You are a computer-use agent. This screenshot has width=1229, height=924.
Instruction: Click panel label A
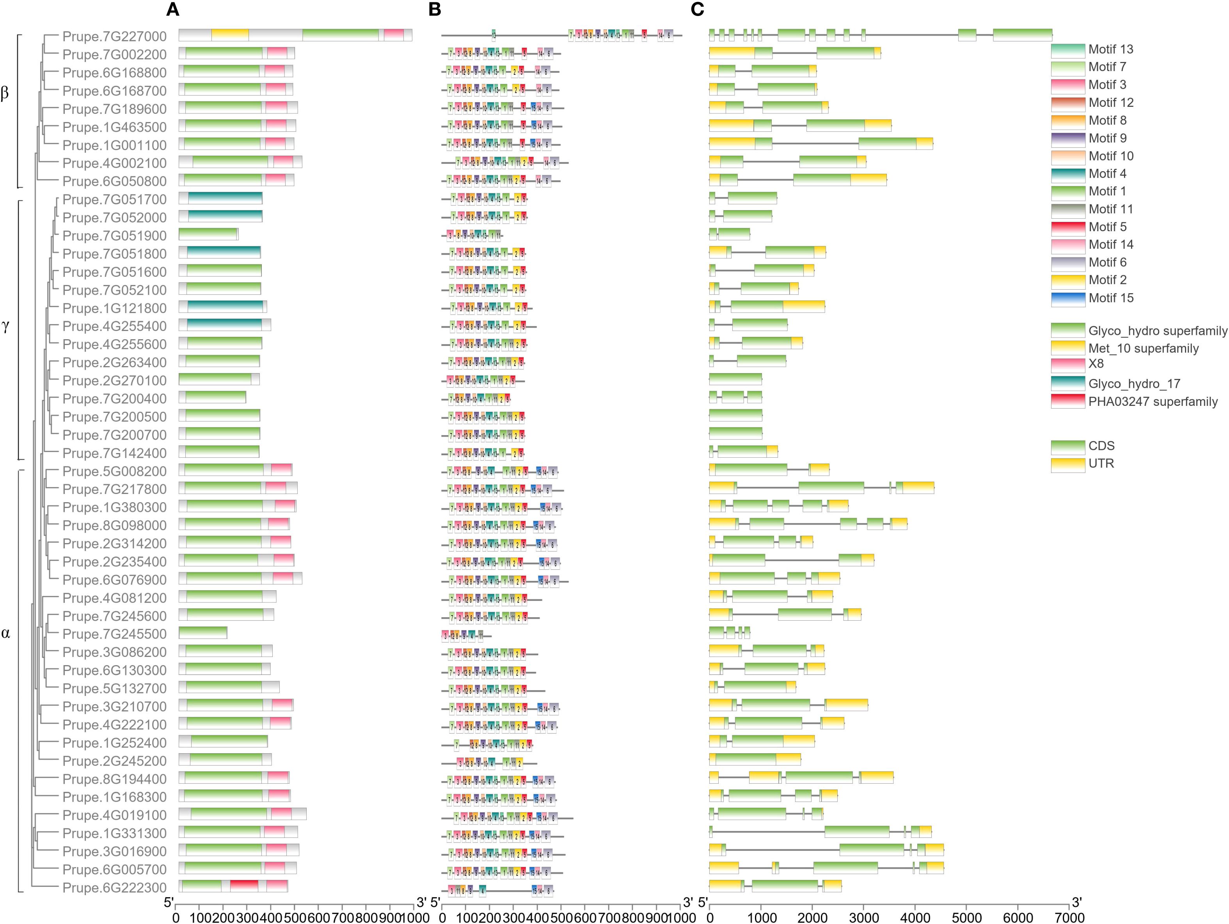[x=172, y=9]
